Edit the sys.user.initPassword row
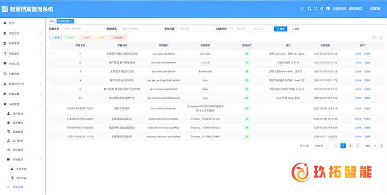Viewport: 387px width, 195px height. tap(358, 63)
